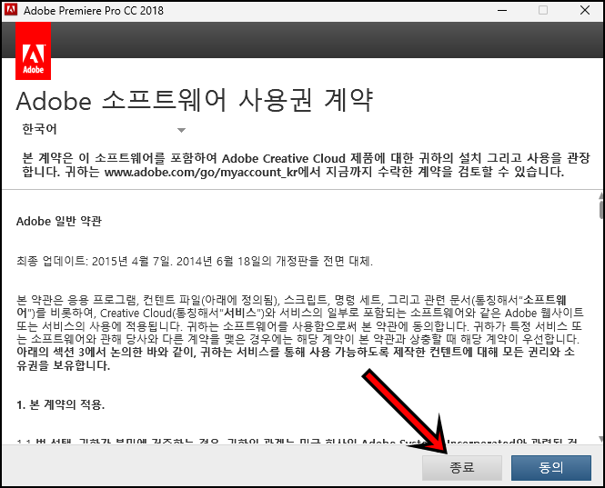The image size is (605, 488).
Task: Click the 'Adobe 일반 약관' heading
Action: 59,221
